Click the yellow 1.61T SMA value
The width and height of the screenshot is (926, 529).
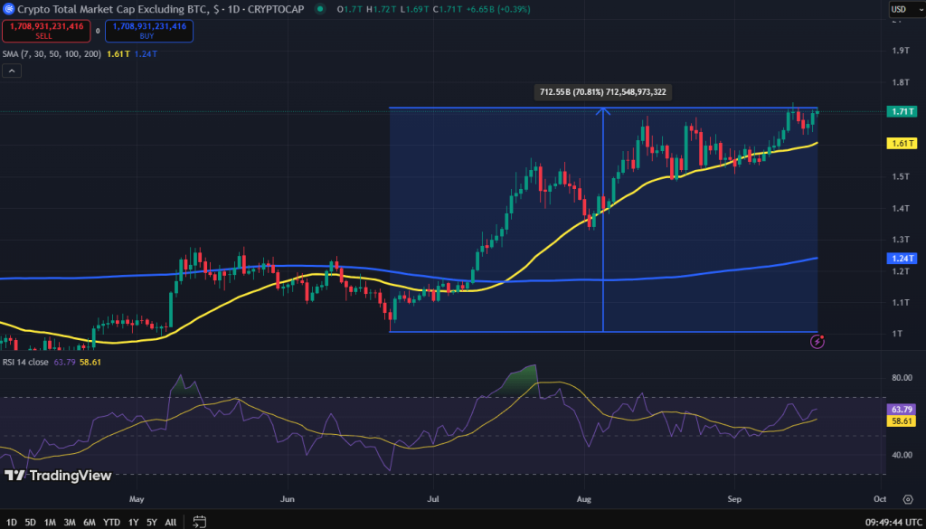coord(117,53)
